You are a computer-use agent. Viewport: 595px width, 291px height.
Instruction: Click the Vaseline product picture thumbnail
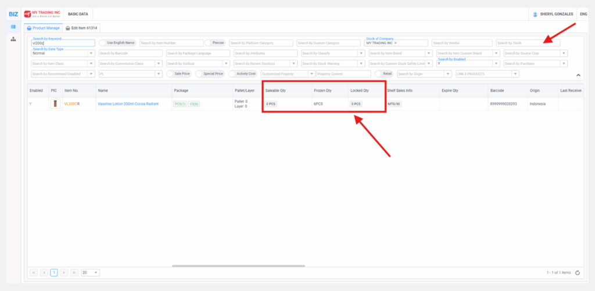(56, 104)
